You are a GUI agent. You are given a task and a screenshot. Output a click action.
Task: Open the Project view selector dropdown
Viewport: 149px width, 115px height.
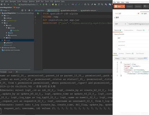tap(5, 10)
